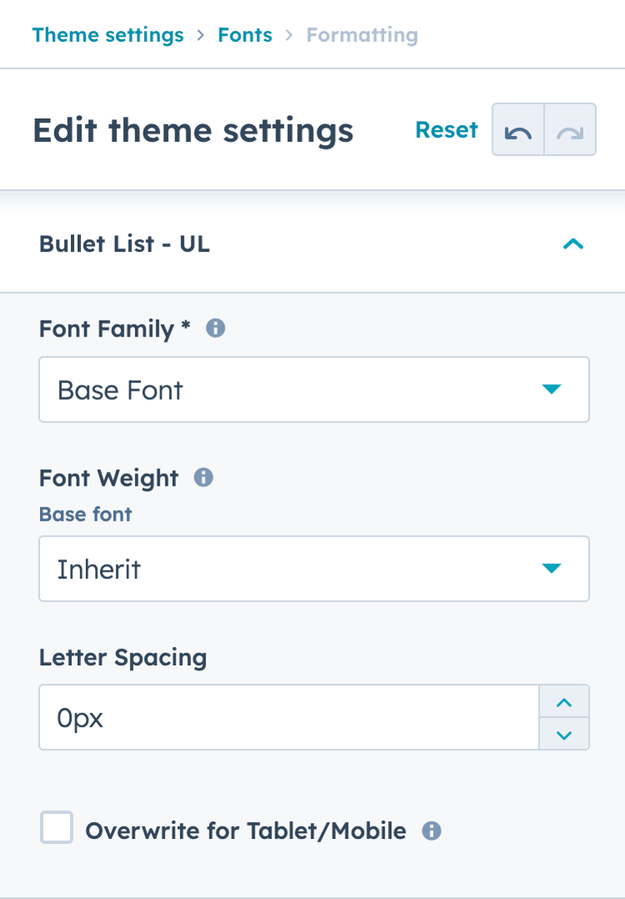
Task: Go to Fonts in the breadcrumb
Action: [244, 35]
